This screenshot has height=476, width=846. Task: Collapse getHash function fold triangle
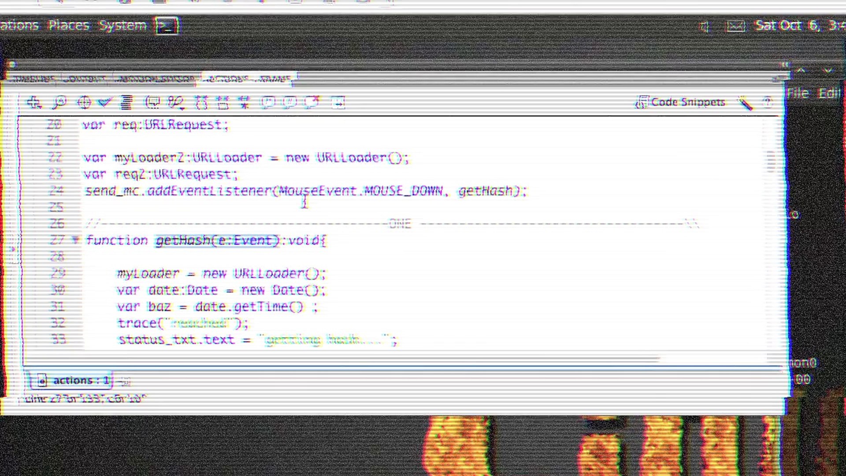coord(76,240)
